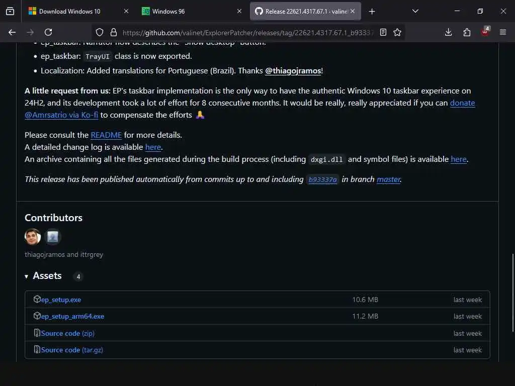Click the GitHub favicon on the release tab
515x386 pixels.
[259, 11]
